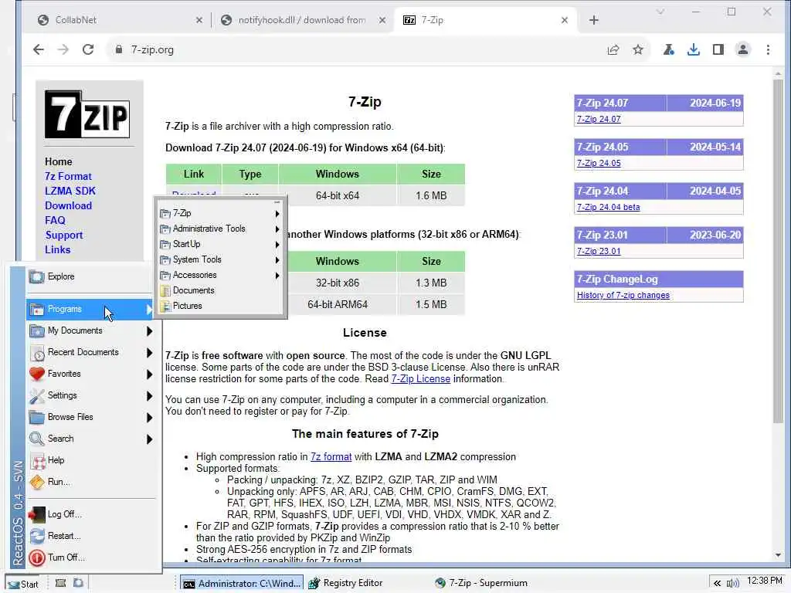Screen dimensions: 791x593
Task: Open Pictures folder in Programs submenu
Action: pos(220,306)
